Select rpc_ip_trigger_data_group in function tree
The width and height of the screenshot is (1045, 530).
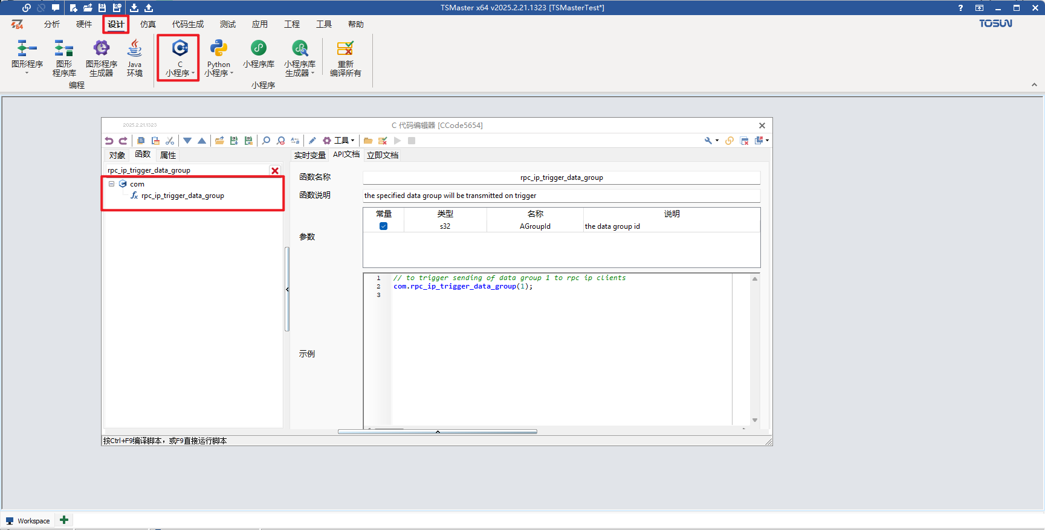coord(183,196)
